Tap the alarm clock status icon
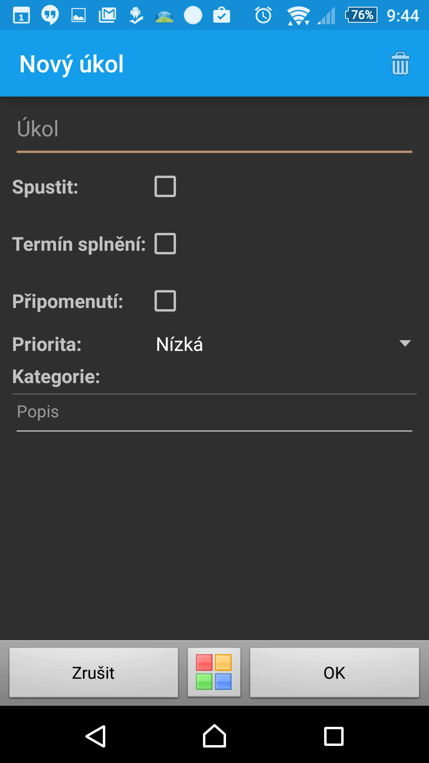429x763 pixels. point(263,15)
